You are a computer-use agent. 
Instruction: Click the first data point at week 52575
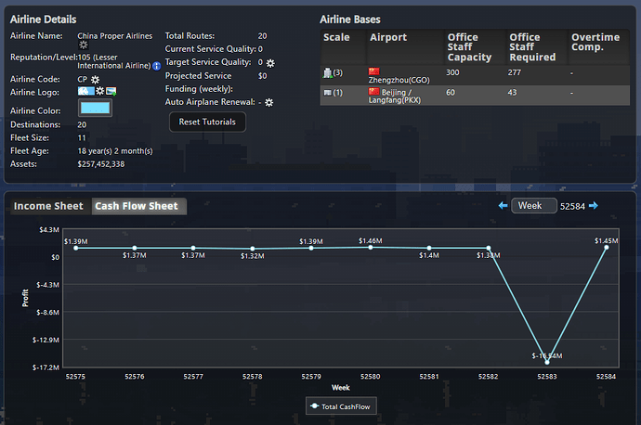(x=75, y=248)
